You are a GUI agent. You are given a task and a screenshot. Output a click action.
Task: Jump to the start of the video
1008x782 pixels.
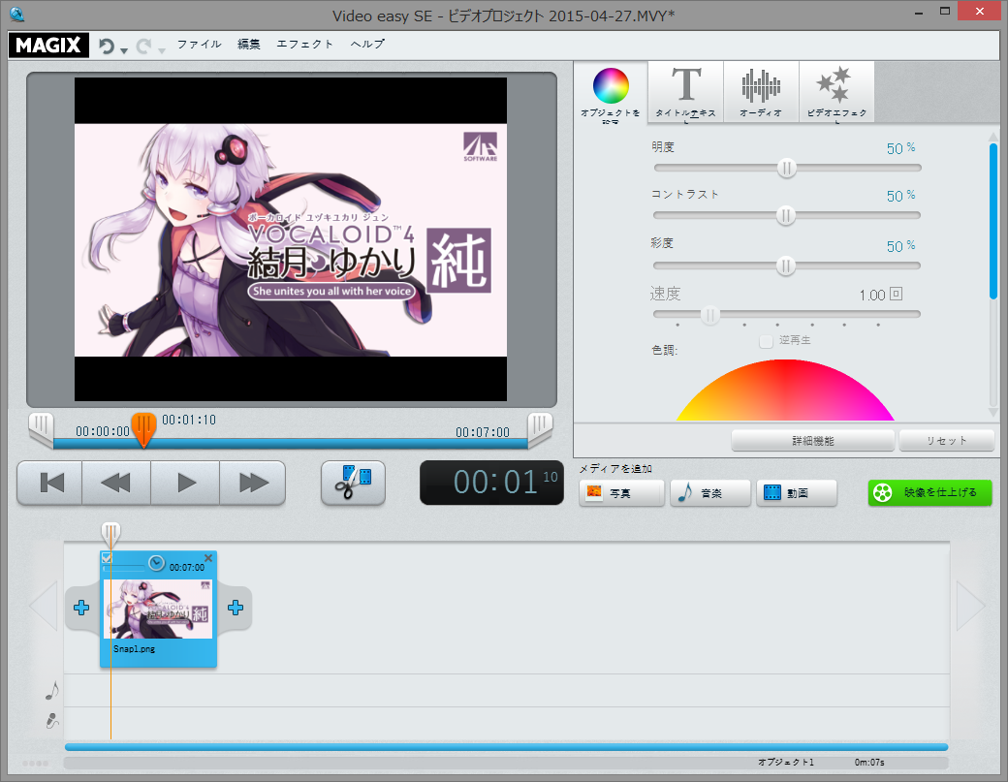[x=50, y=483]
